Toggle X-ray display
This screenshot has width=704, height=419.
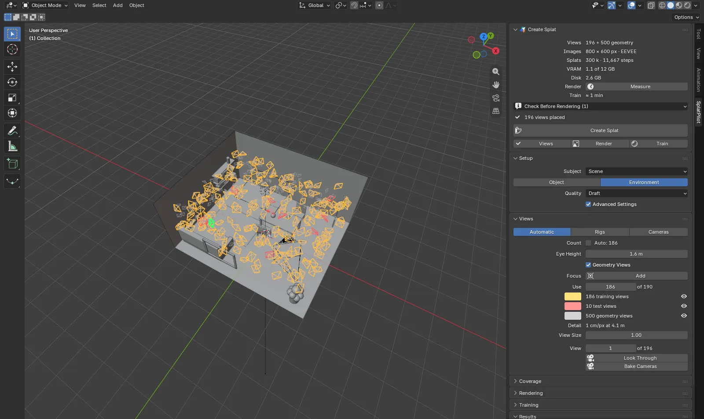(x=651, y=5)
